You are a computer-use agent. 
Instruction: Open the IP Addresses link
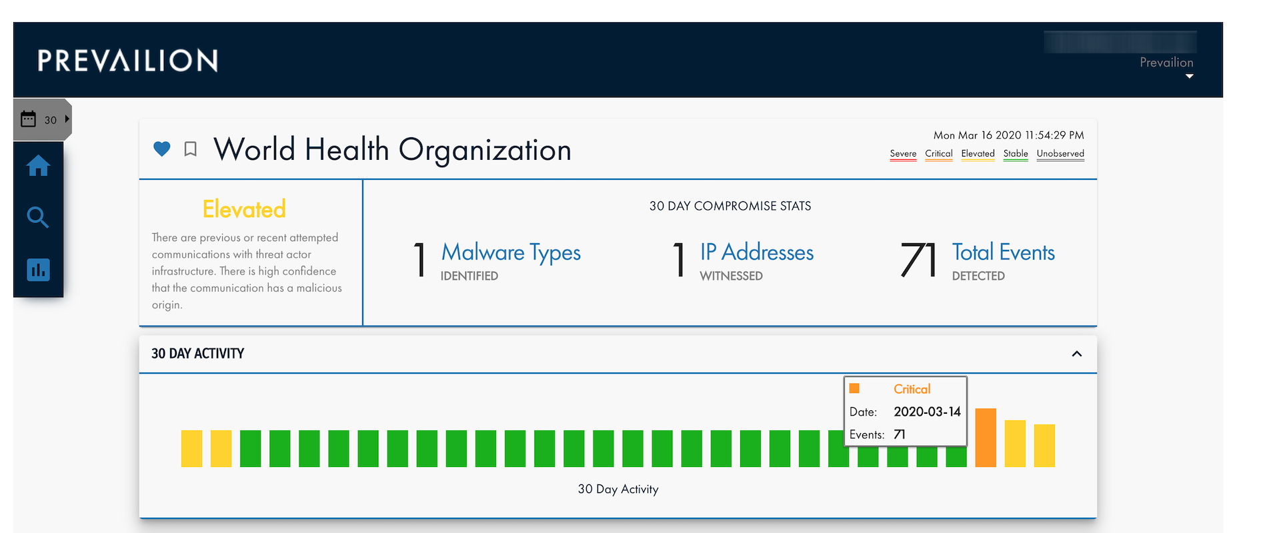pos(757,253)
